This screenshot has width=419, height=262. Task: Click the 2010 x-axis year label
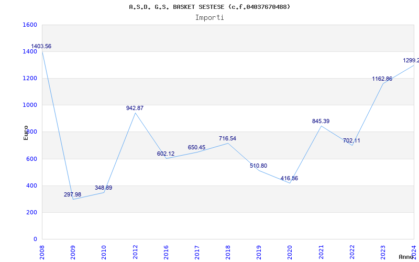coord(104,252)
